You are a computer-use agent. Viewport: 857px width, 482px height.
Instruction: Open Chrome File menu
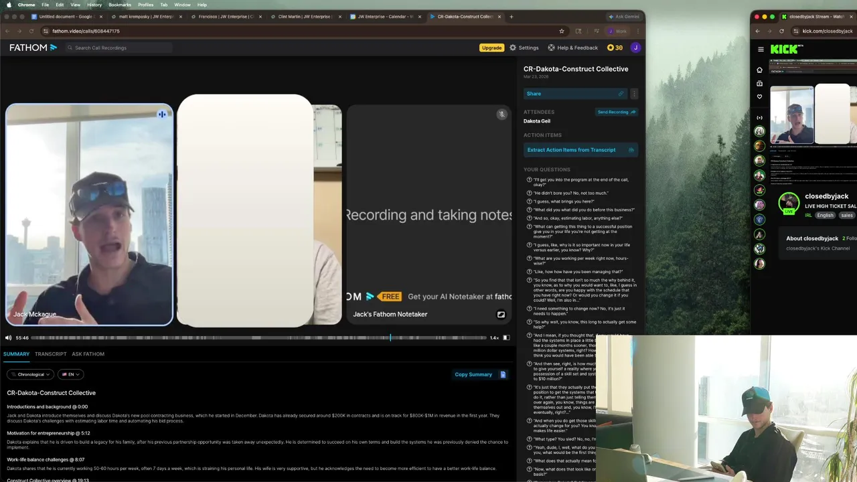(x=45, y=5)
